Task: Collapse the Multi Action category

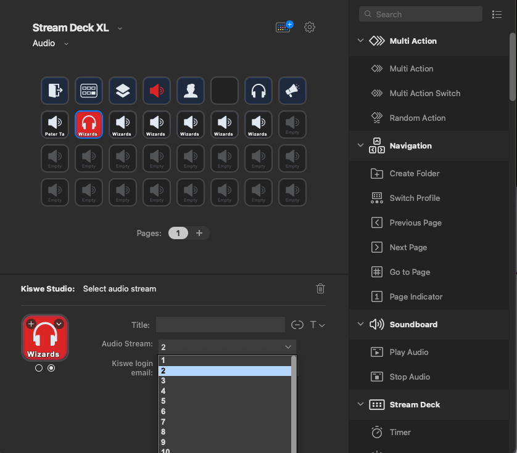Action: point(360,41)
